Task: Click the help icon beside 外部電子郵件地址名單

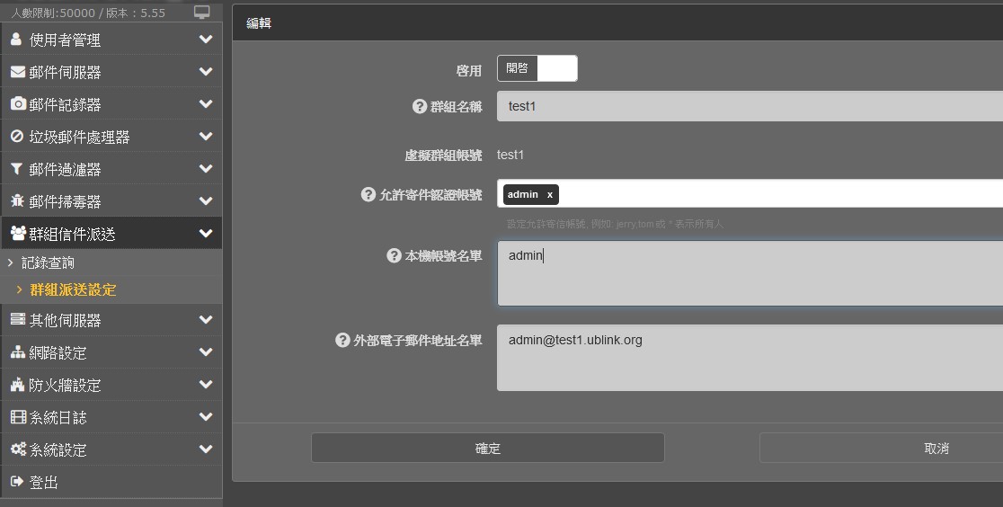Action: (342, 340)
